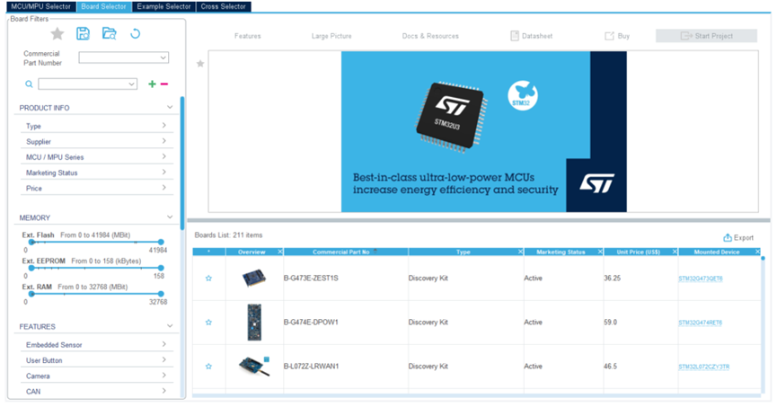Viewport: 777px width, 407px height.
Task: Close the Unit Price column X
Action: pos(675,252)
